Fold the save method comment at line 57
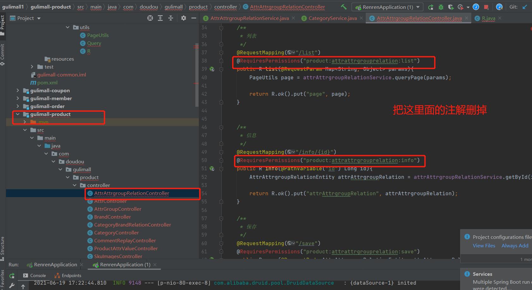This screenshot has width=532, height=290. pos(221,219)
